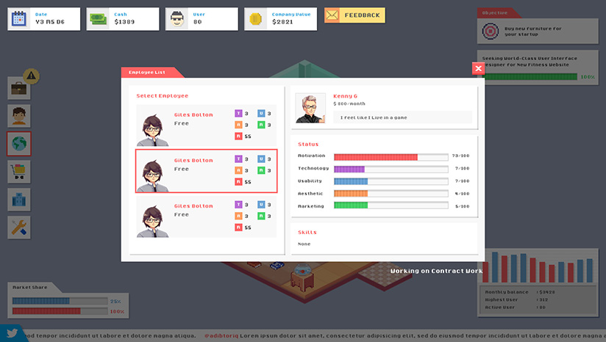Open the employee face sidebar icon
Screen dimensions: 606x342
[x=18, y=116]
